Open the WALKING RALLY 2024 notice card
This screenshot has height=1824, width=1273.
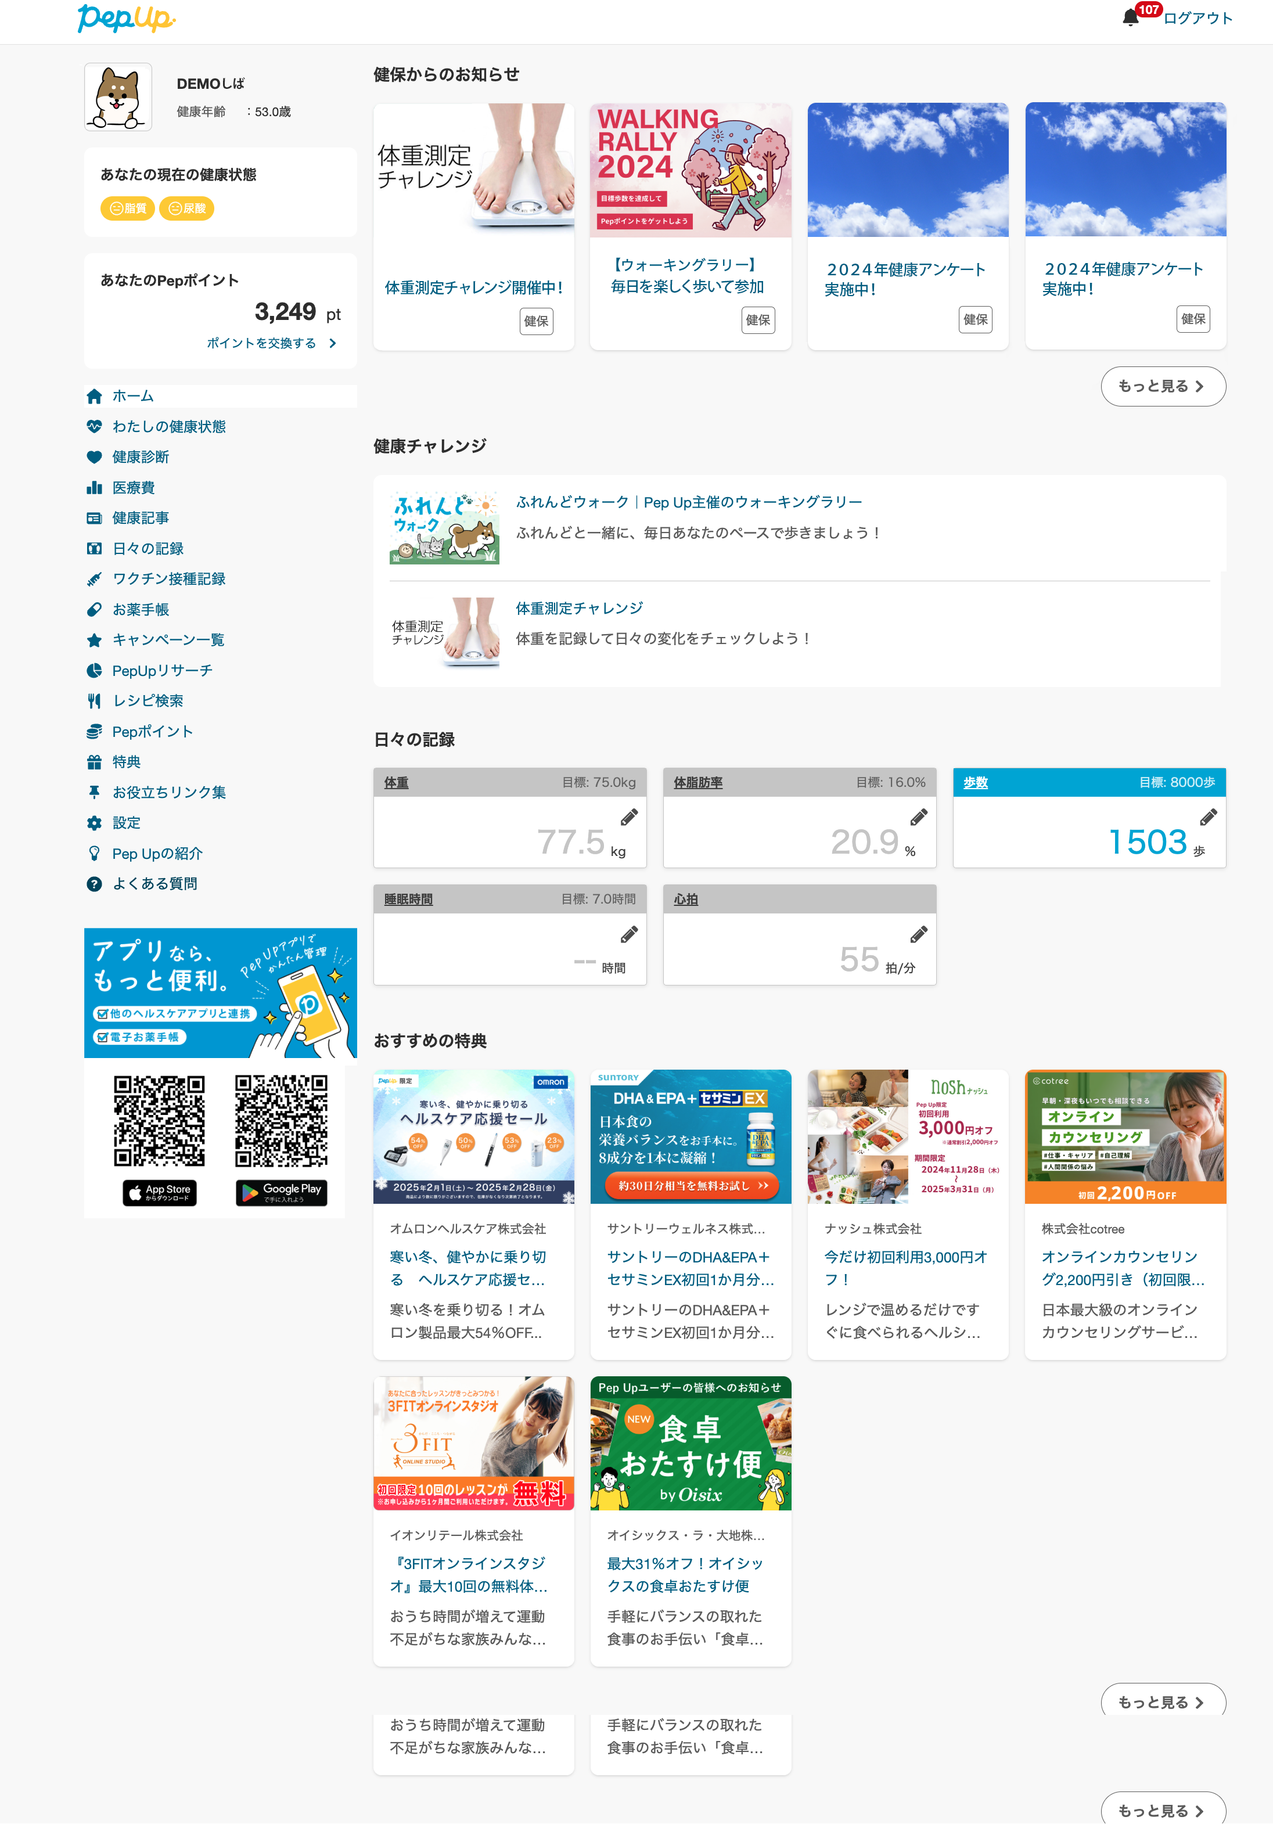(x=691, y=226)
